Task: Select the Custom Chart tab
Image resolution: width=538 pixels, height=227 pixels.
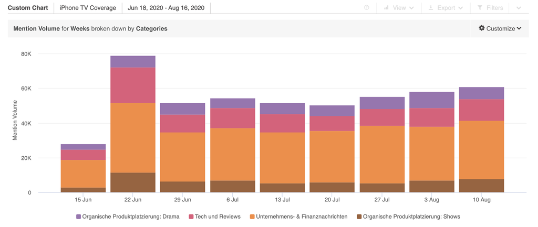Action: click(28, 8)
